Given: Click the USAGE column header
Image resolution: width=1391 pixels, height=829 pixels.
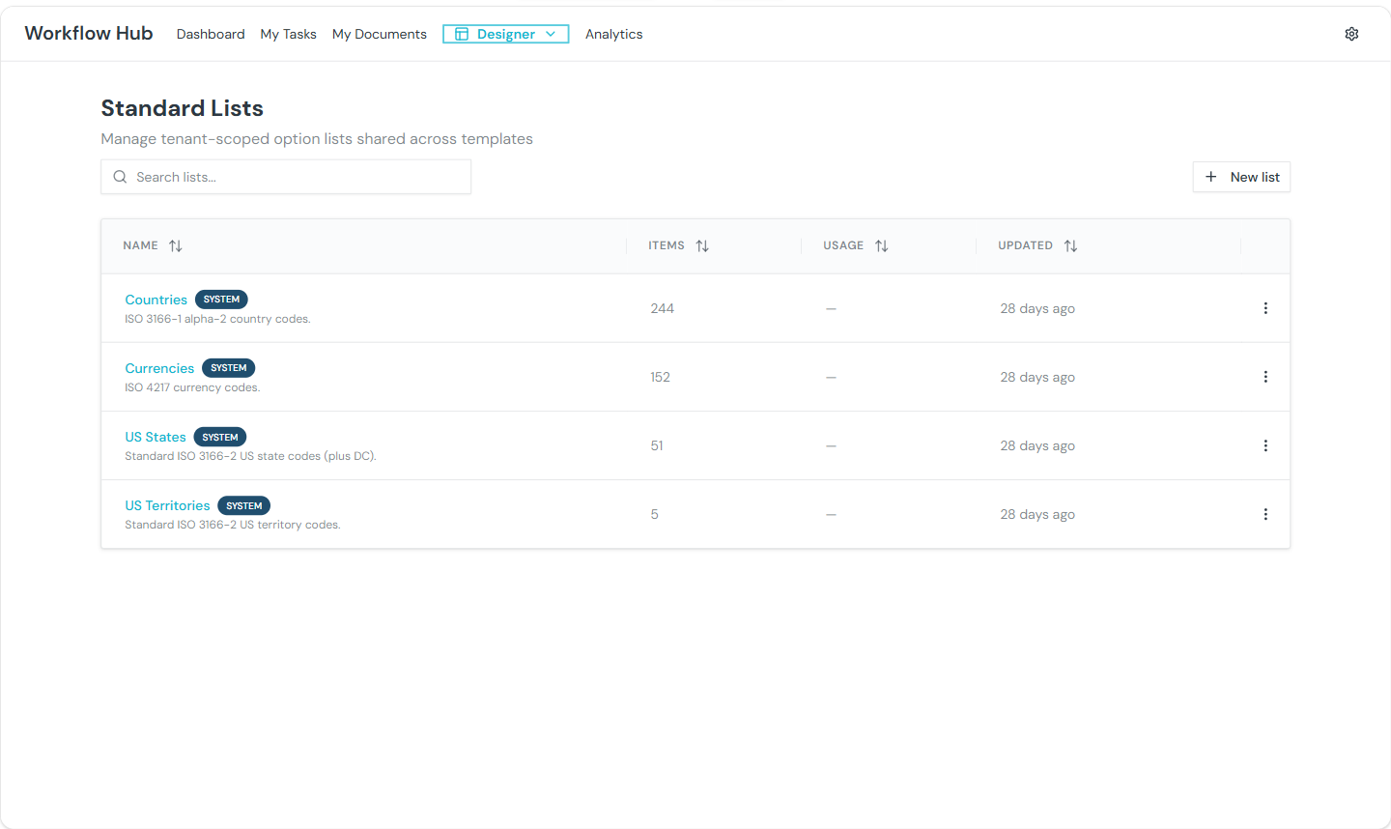Looking at the screenshot, I should point(843,245).
